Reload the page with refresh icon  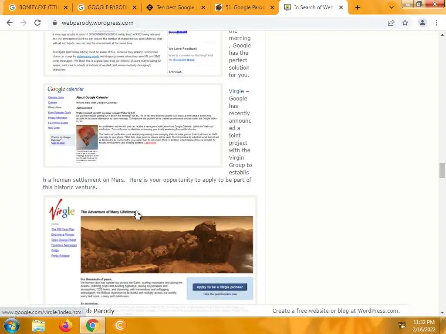[37, 23]
